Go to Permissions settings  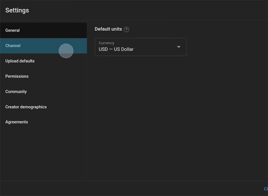tap(43, 76)
